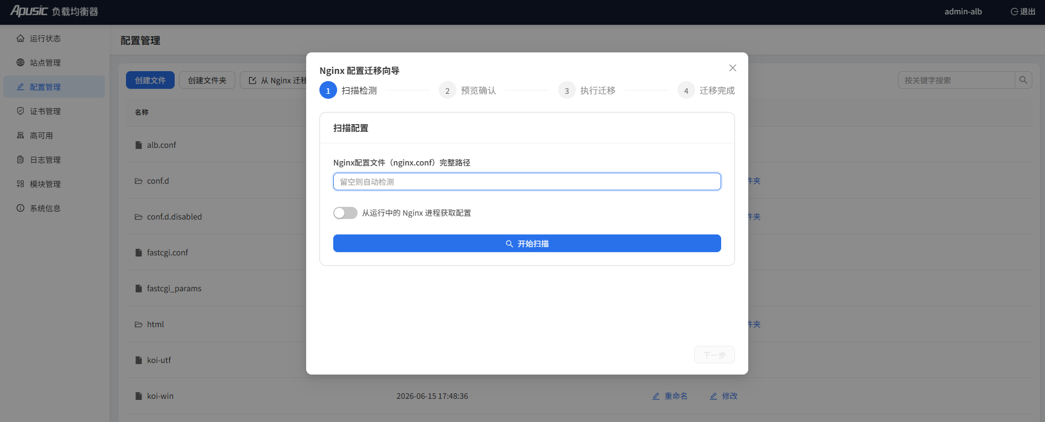
Task: Click the koi-win file icon
Action: click(x=139, y=396)
